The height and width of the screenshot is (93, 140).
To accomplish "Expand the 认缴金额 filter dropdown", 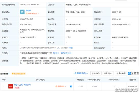I will pos(96,73).
